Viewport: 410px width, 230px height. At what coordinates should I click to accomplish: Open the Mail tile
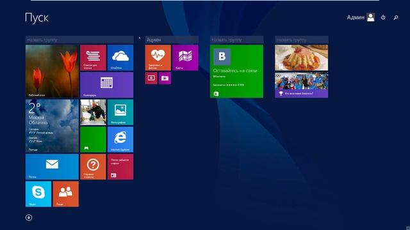(52, 167)
